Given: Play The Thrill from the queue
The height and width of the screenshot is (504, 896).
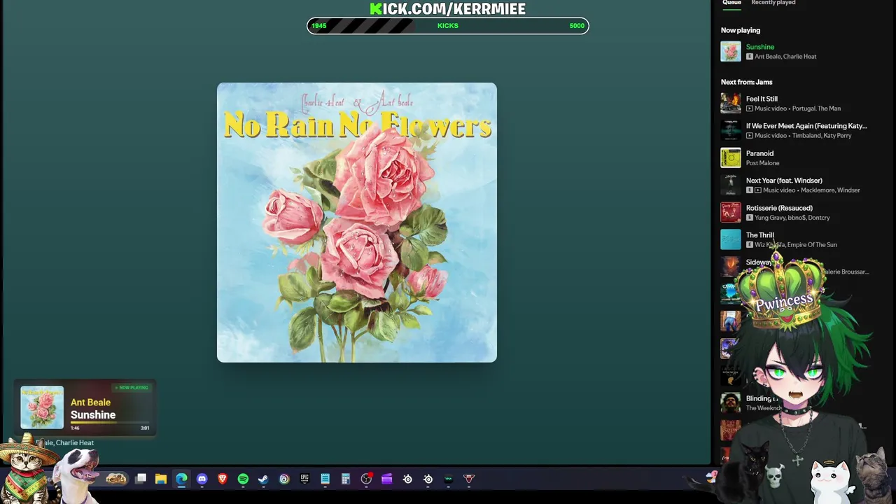Looking at the screenshot, I should tap(759, 235).
